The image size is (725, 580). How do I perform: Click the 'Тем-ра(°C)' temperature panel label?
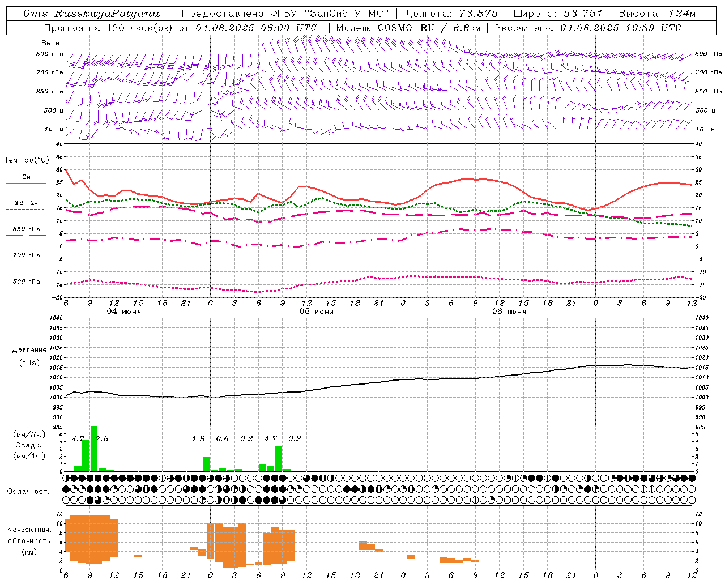[27, 160]
